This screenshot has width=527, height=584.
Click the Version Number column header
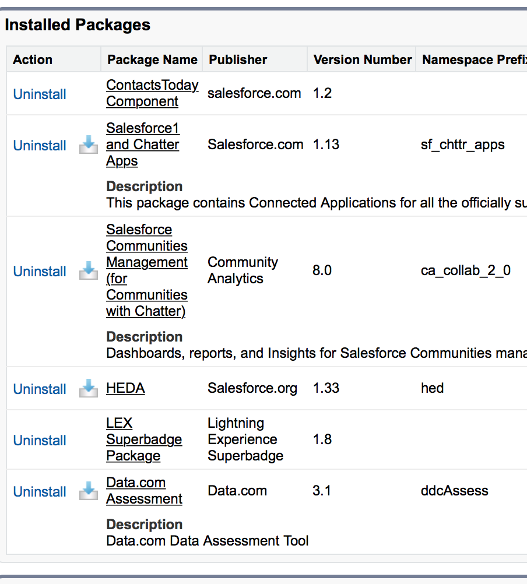tap(362, 59)
